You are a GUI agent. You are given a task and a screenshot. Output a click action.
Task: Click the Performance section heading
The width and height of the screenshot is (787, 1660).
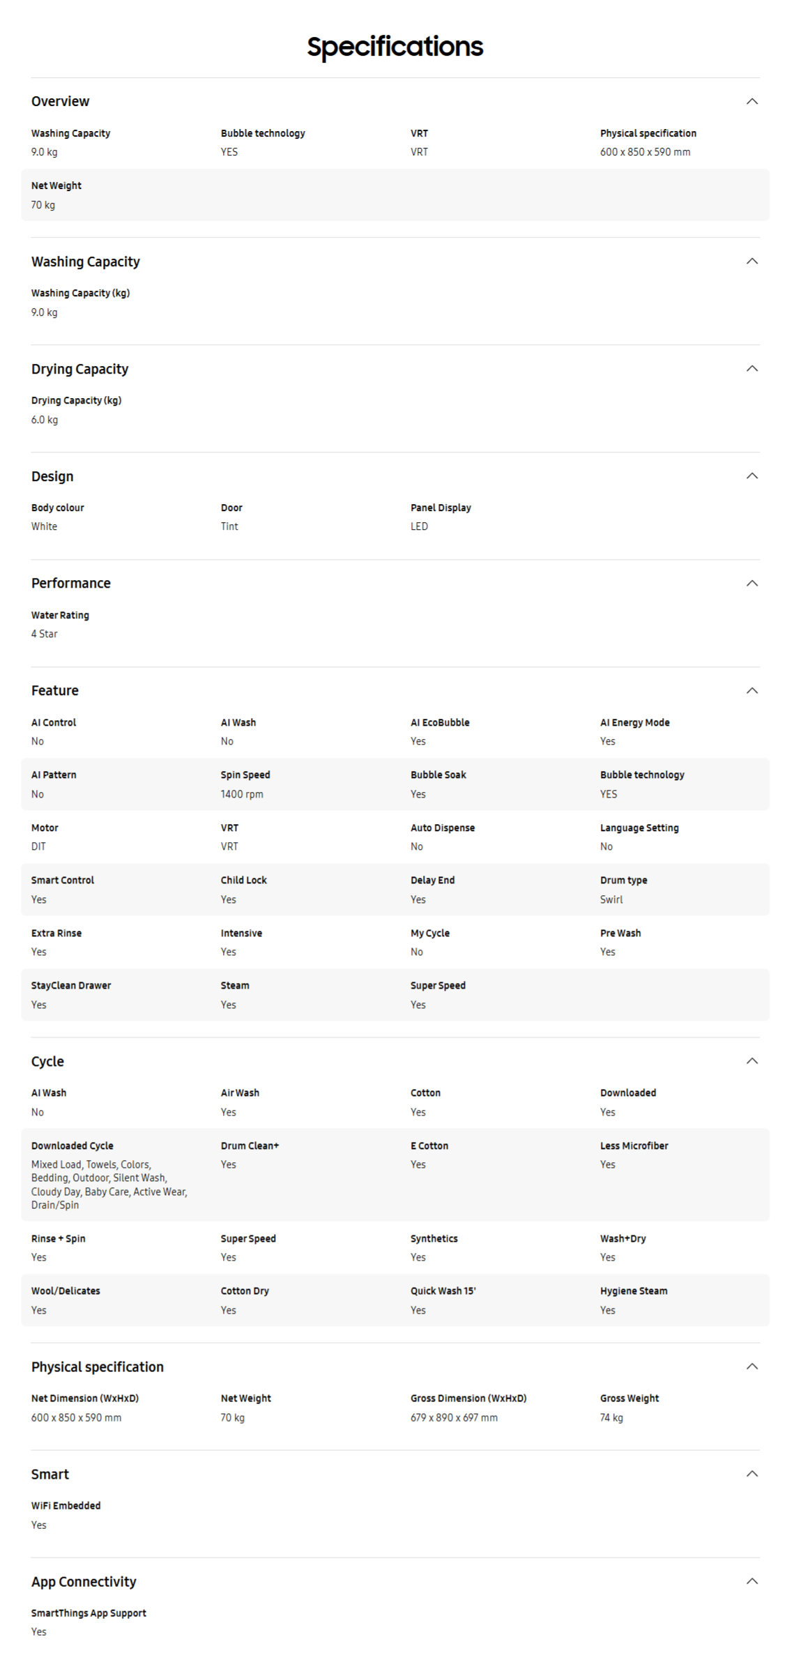[70, 583]
